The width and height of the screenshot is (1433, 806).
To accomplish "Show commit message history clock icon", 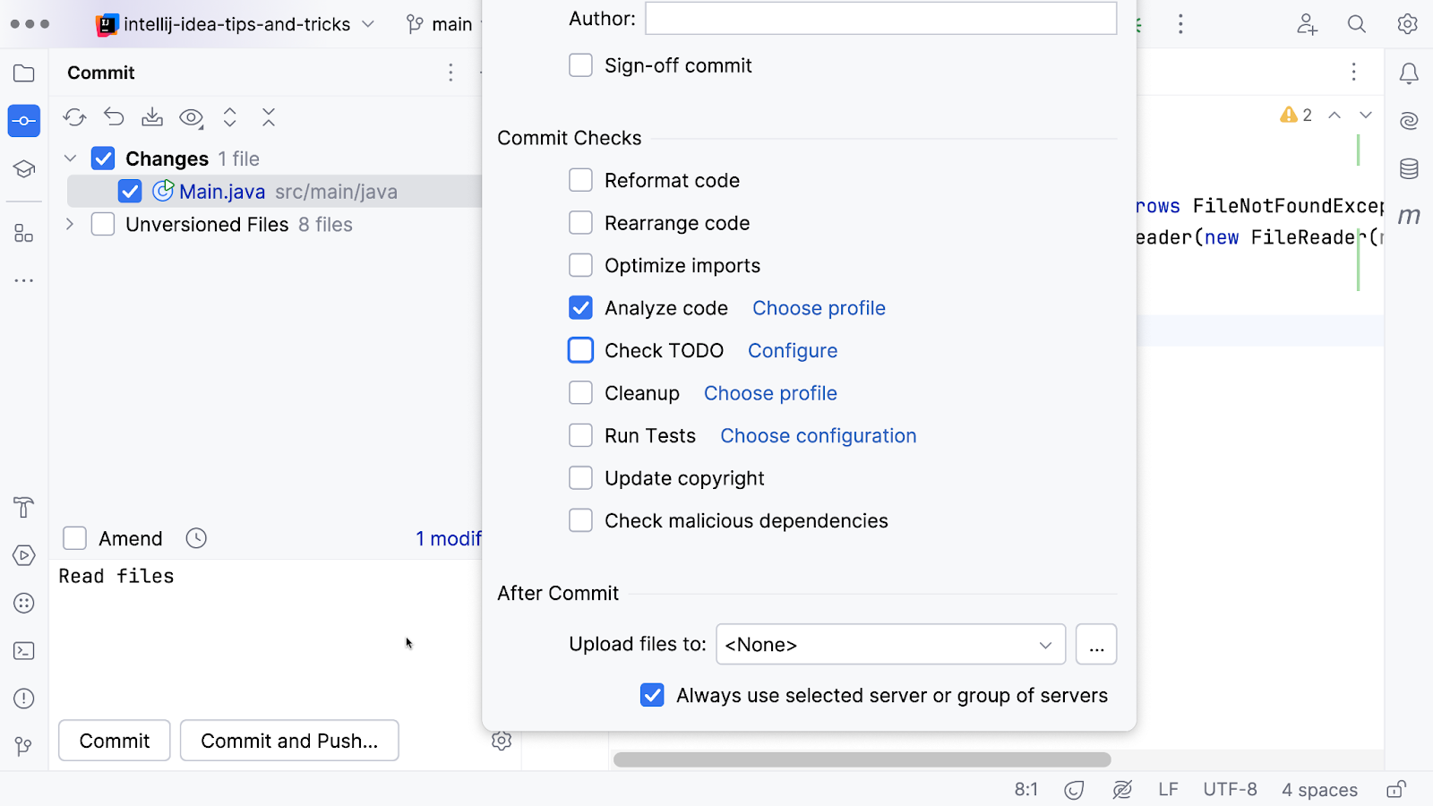I will click(x=196, y=538).
